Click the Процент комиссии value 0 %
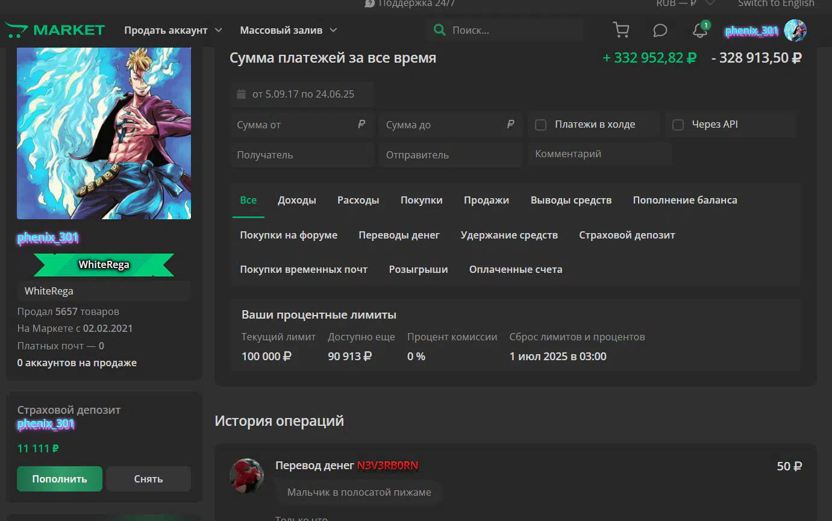 [416, 356]
